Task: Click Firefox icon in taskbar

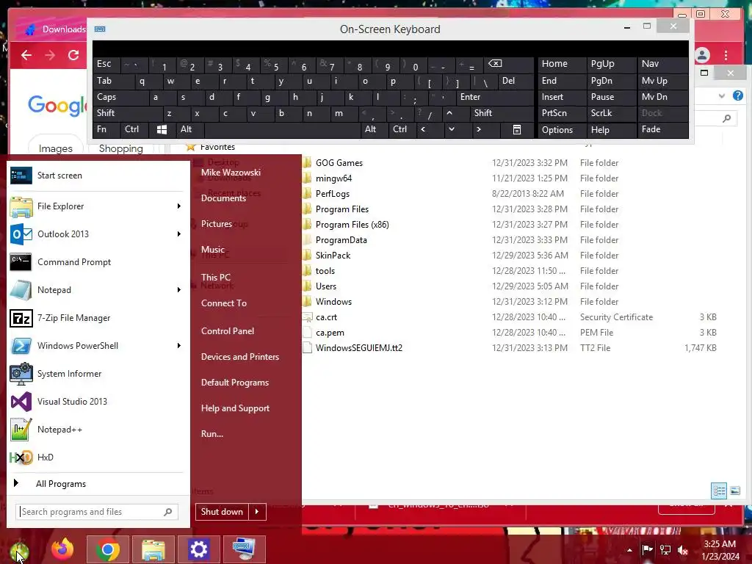Action: point(62,549)
